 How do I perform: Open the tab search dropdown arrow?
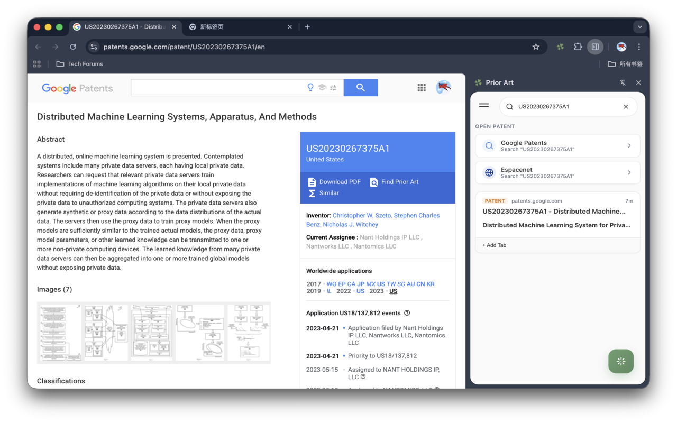640,27
